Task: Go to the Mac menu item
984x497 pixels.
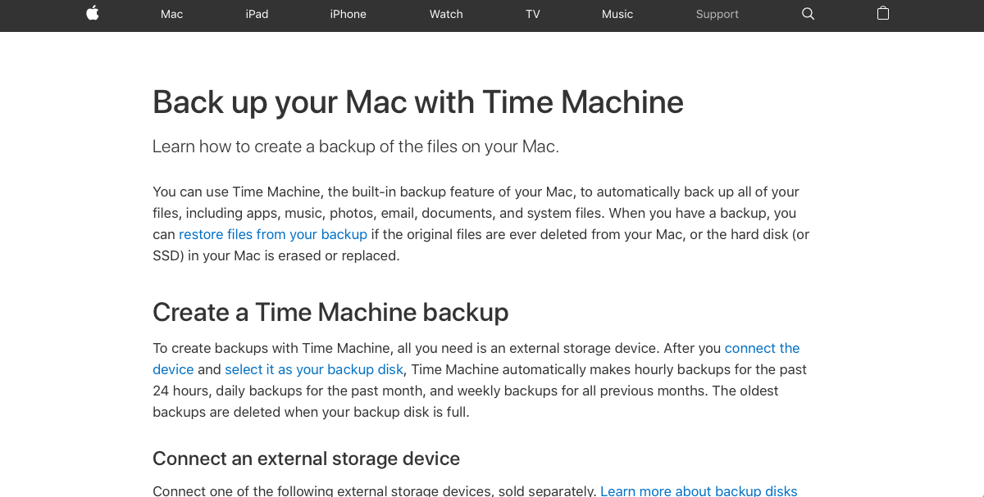Action: [x=172, y=14]
